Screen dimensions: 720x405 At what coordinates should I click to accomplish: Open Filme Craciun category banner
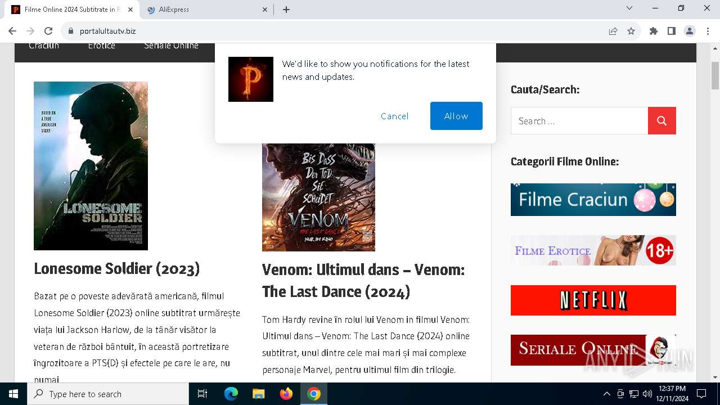tap(593, 200)
